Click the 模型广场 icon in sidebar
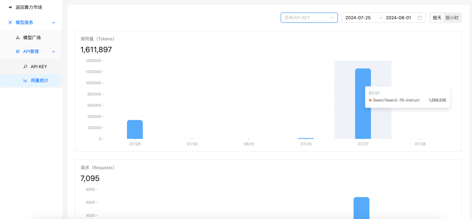The height and width of the screenshot is (219, 472). (x=18, y=38)
